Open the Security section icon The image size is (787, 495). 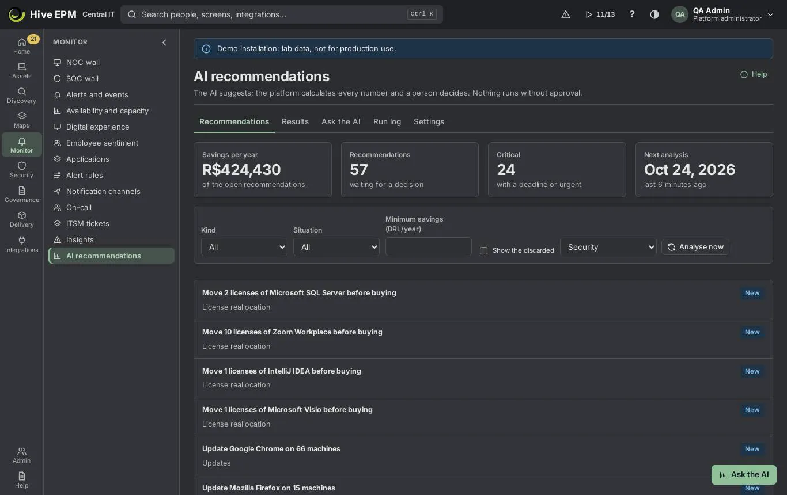pos(21,170)
